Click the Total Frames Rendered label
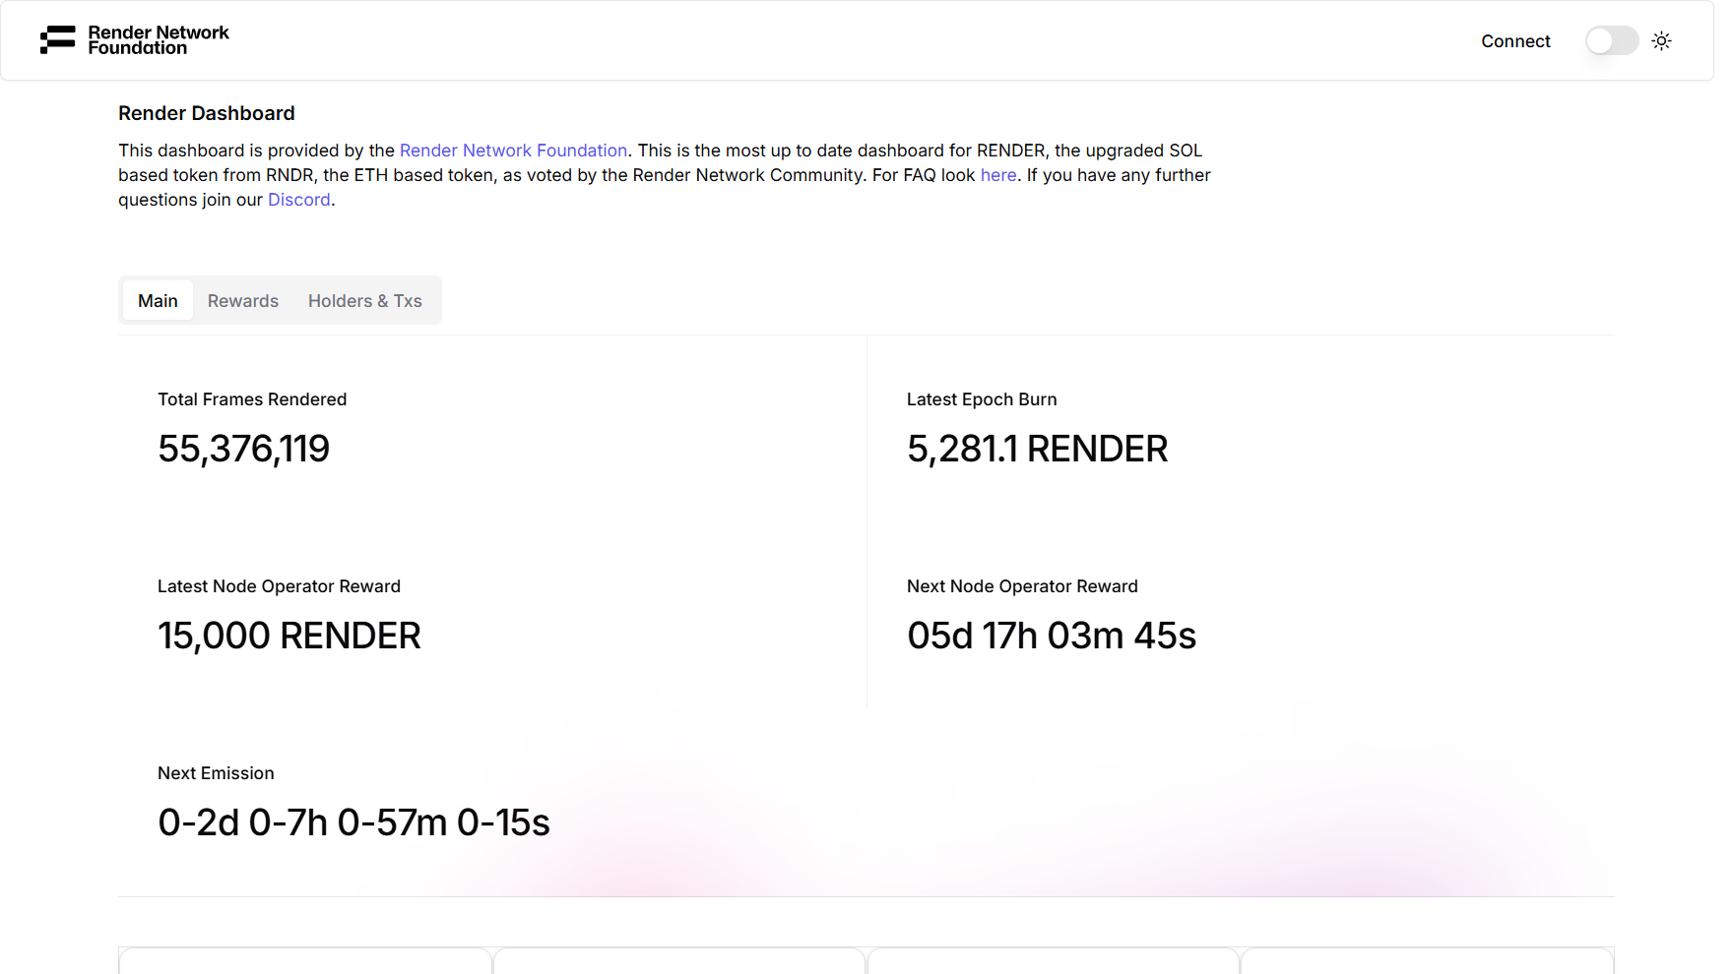 click(x=252, y=399)
